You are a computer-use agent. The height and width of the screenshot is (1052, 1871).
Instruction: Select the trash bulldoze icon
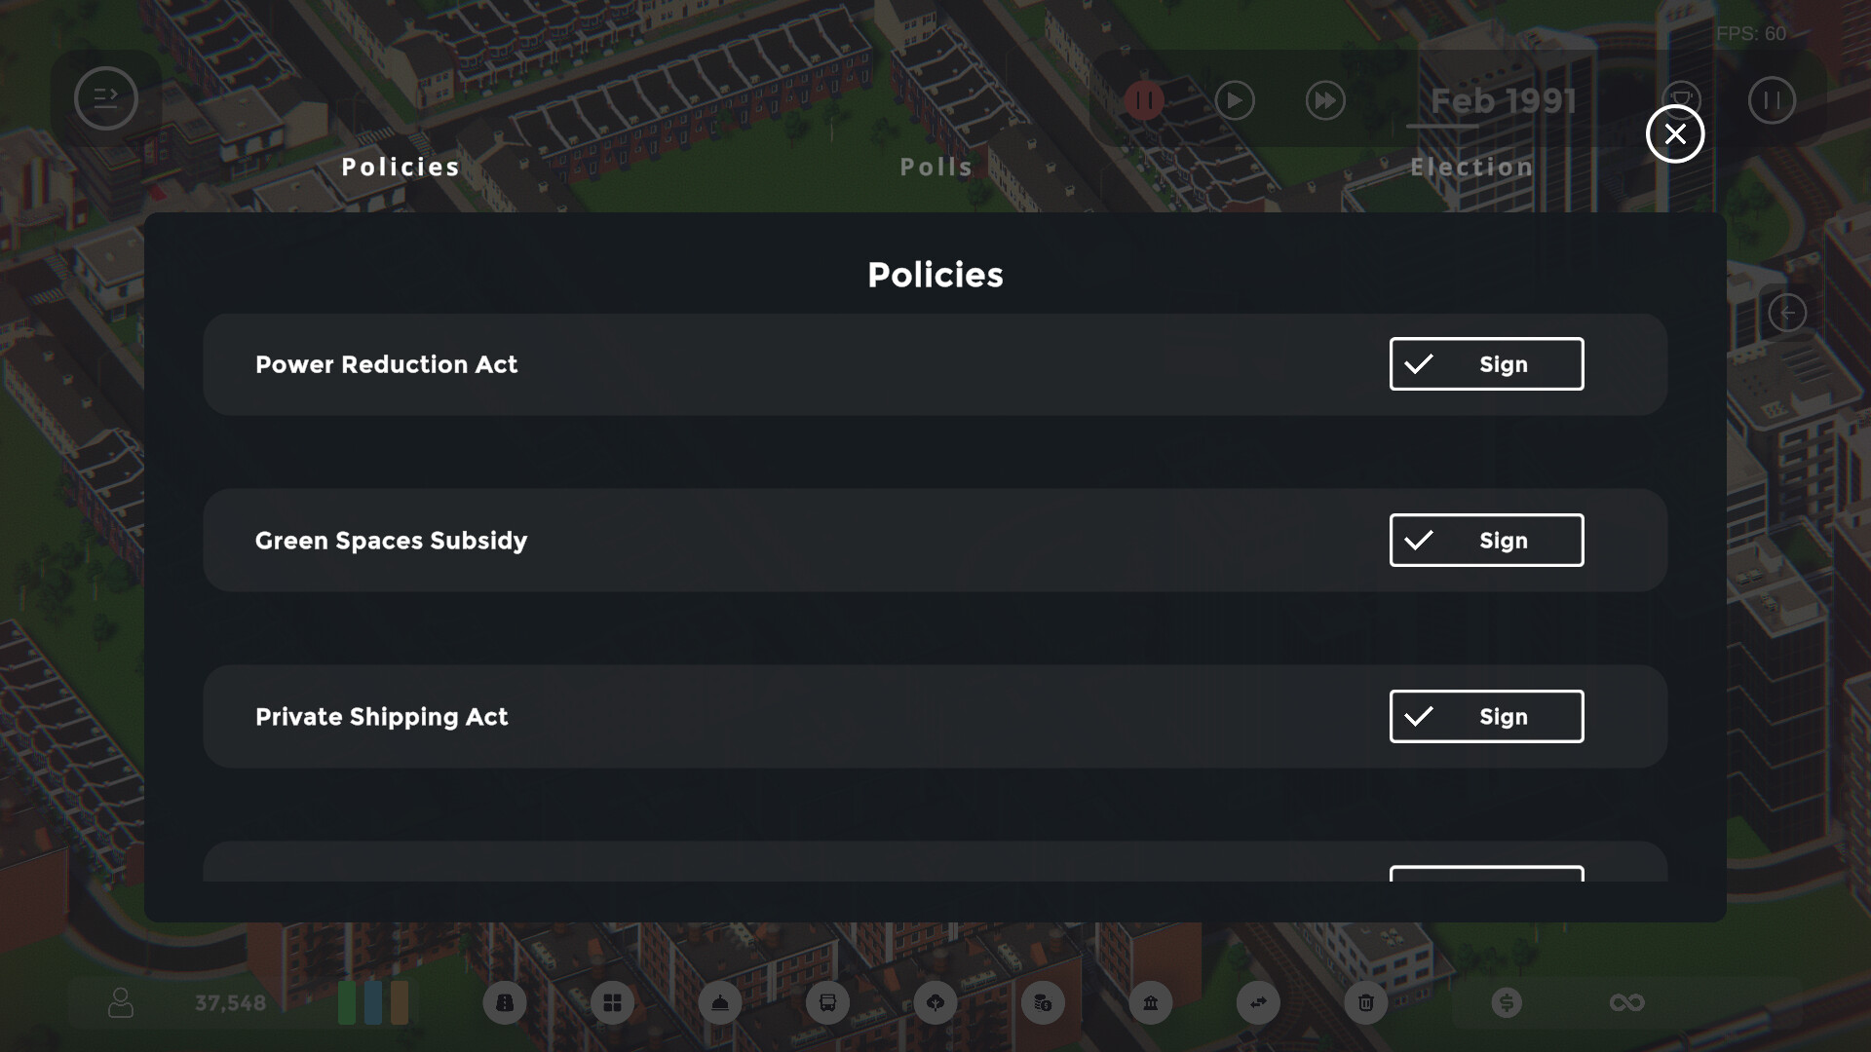tap(1365, 1002)
